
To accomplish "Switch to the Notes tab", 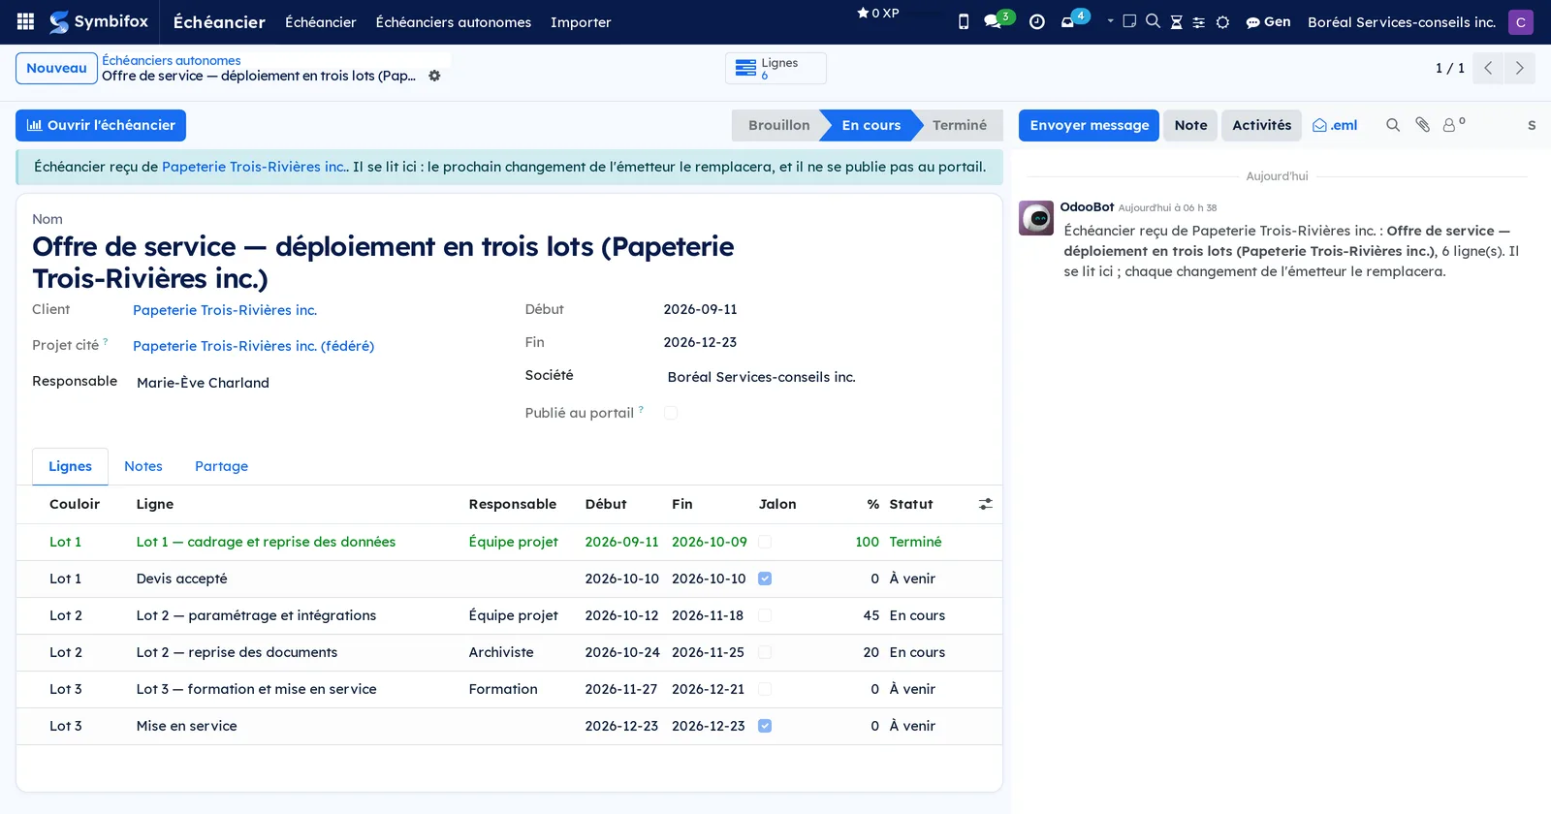I will pyautogui.click(x=143, y=466).
